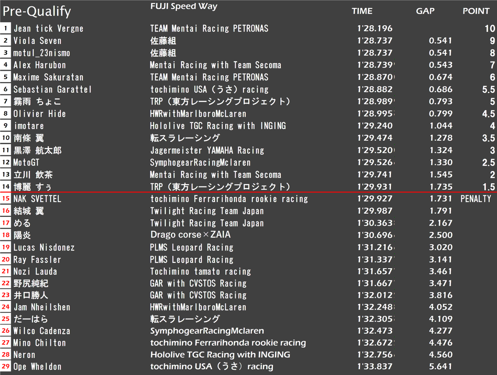Viewport: 497px width, 375px height.
Task: Click the GAP column header
Action: pyautogui.click(x=425, y=12)
